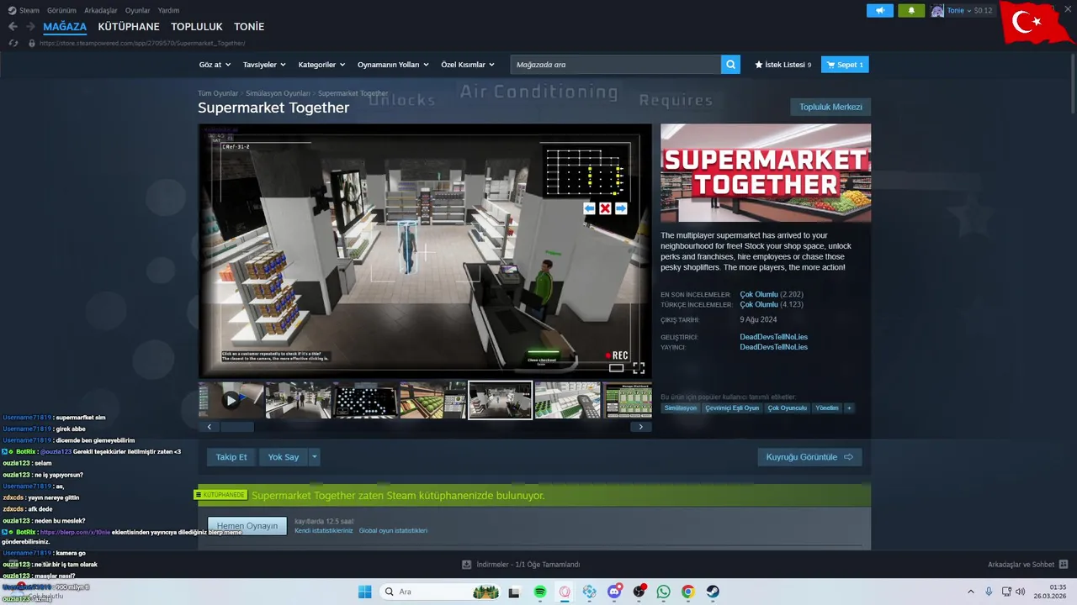Expand the Yok Say options arrow
This screenshot has height=605, width=1077.
tap(315, 457)
